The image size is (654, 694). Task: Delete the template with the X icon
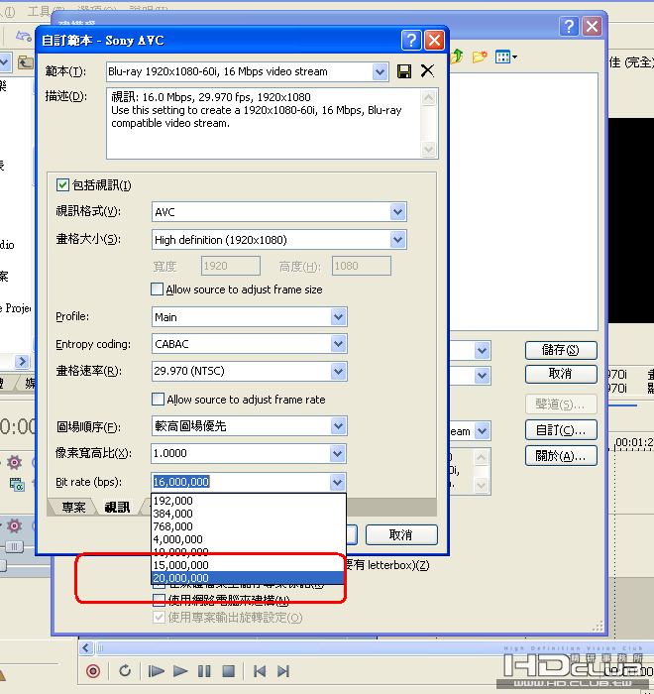click(427, 70)
